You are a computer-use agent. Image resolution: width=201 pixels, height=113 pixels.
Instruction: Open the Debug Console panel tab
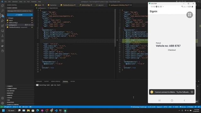point(56,82)
